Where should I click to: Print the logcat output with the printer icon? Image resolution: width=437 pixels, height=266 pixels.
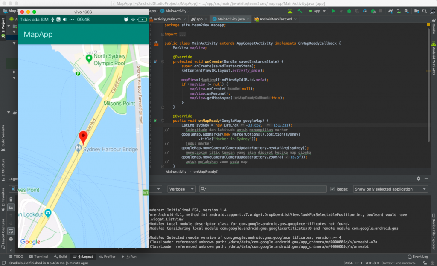tap(11, 239)
